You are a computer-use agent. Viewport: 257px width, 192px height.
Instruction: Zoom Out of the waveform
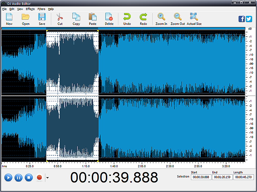click(x=178, y=19)
